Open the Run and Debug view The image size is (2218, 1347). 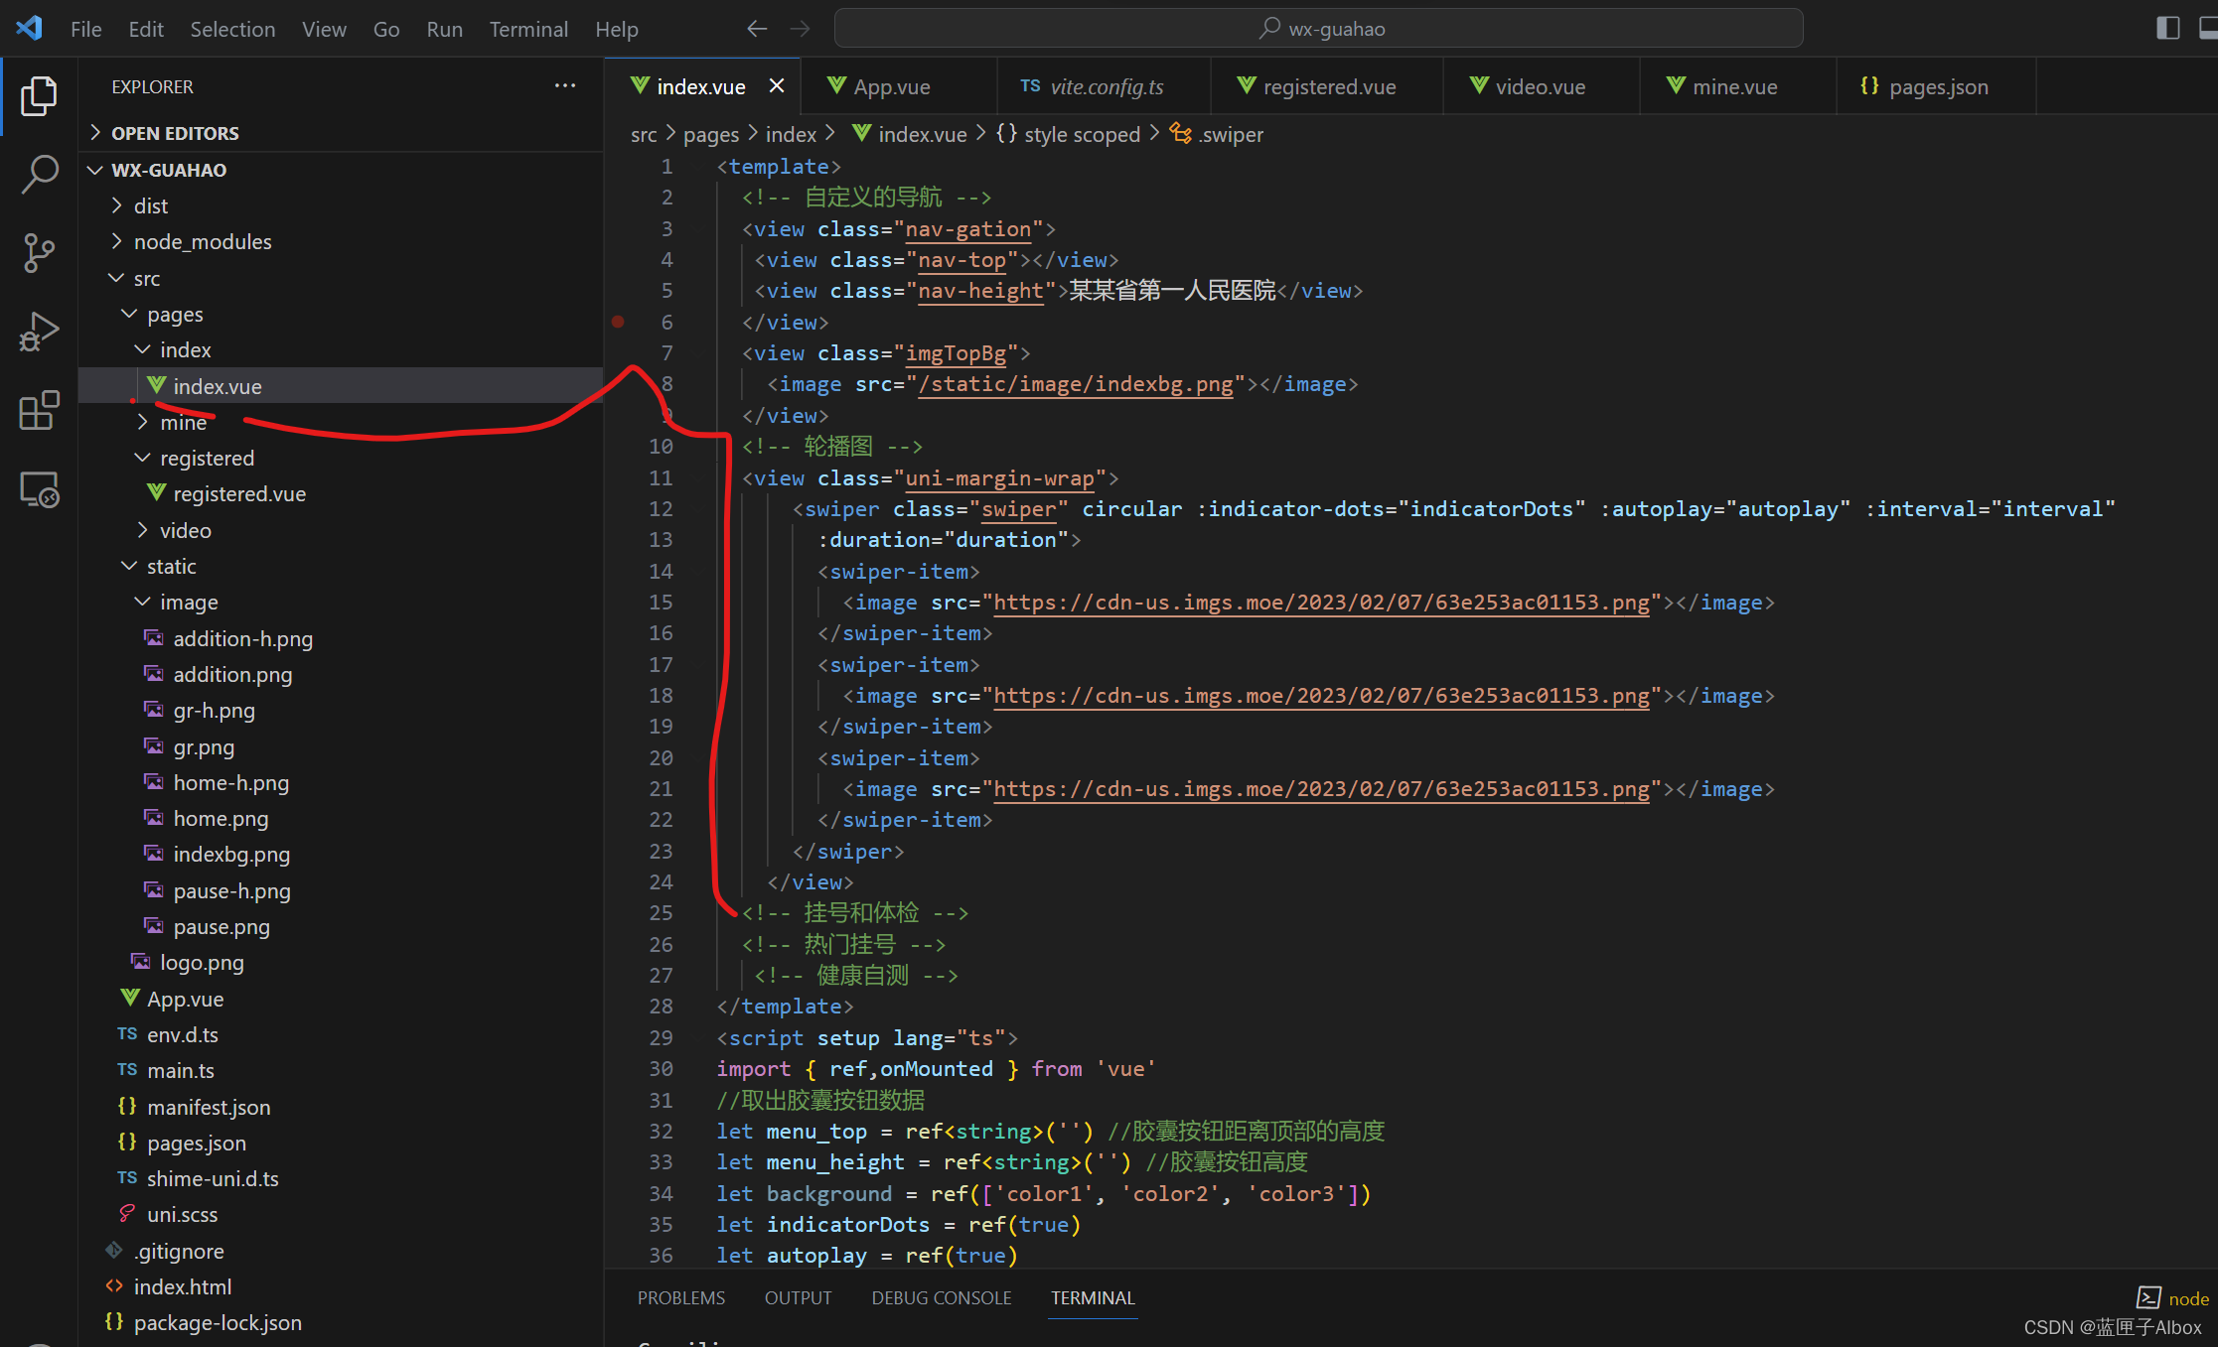click(x=39, y=332)
